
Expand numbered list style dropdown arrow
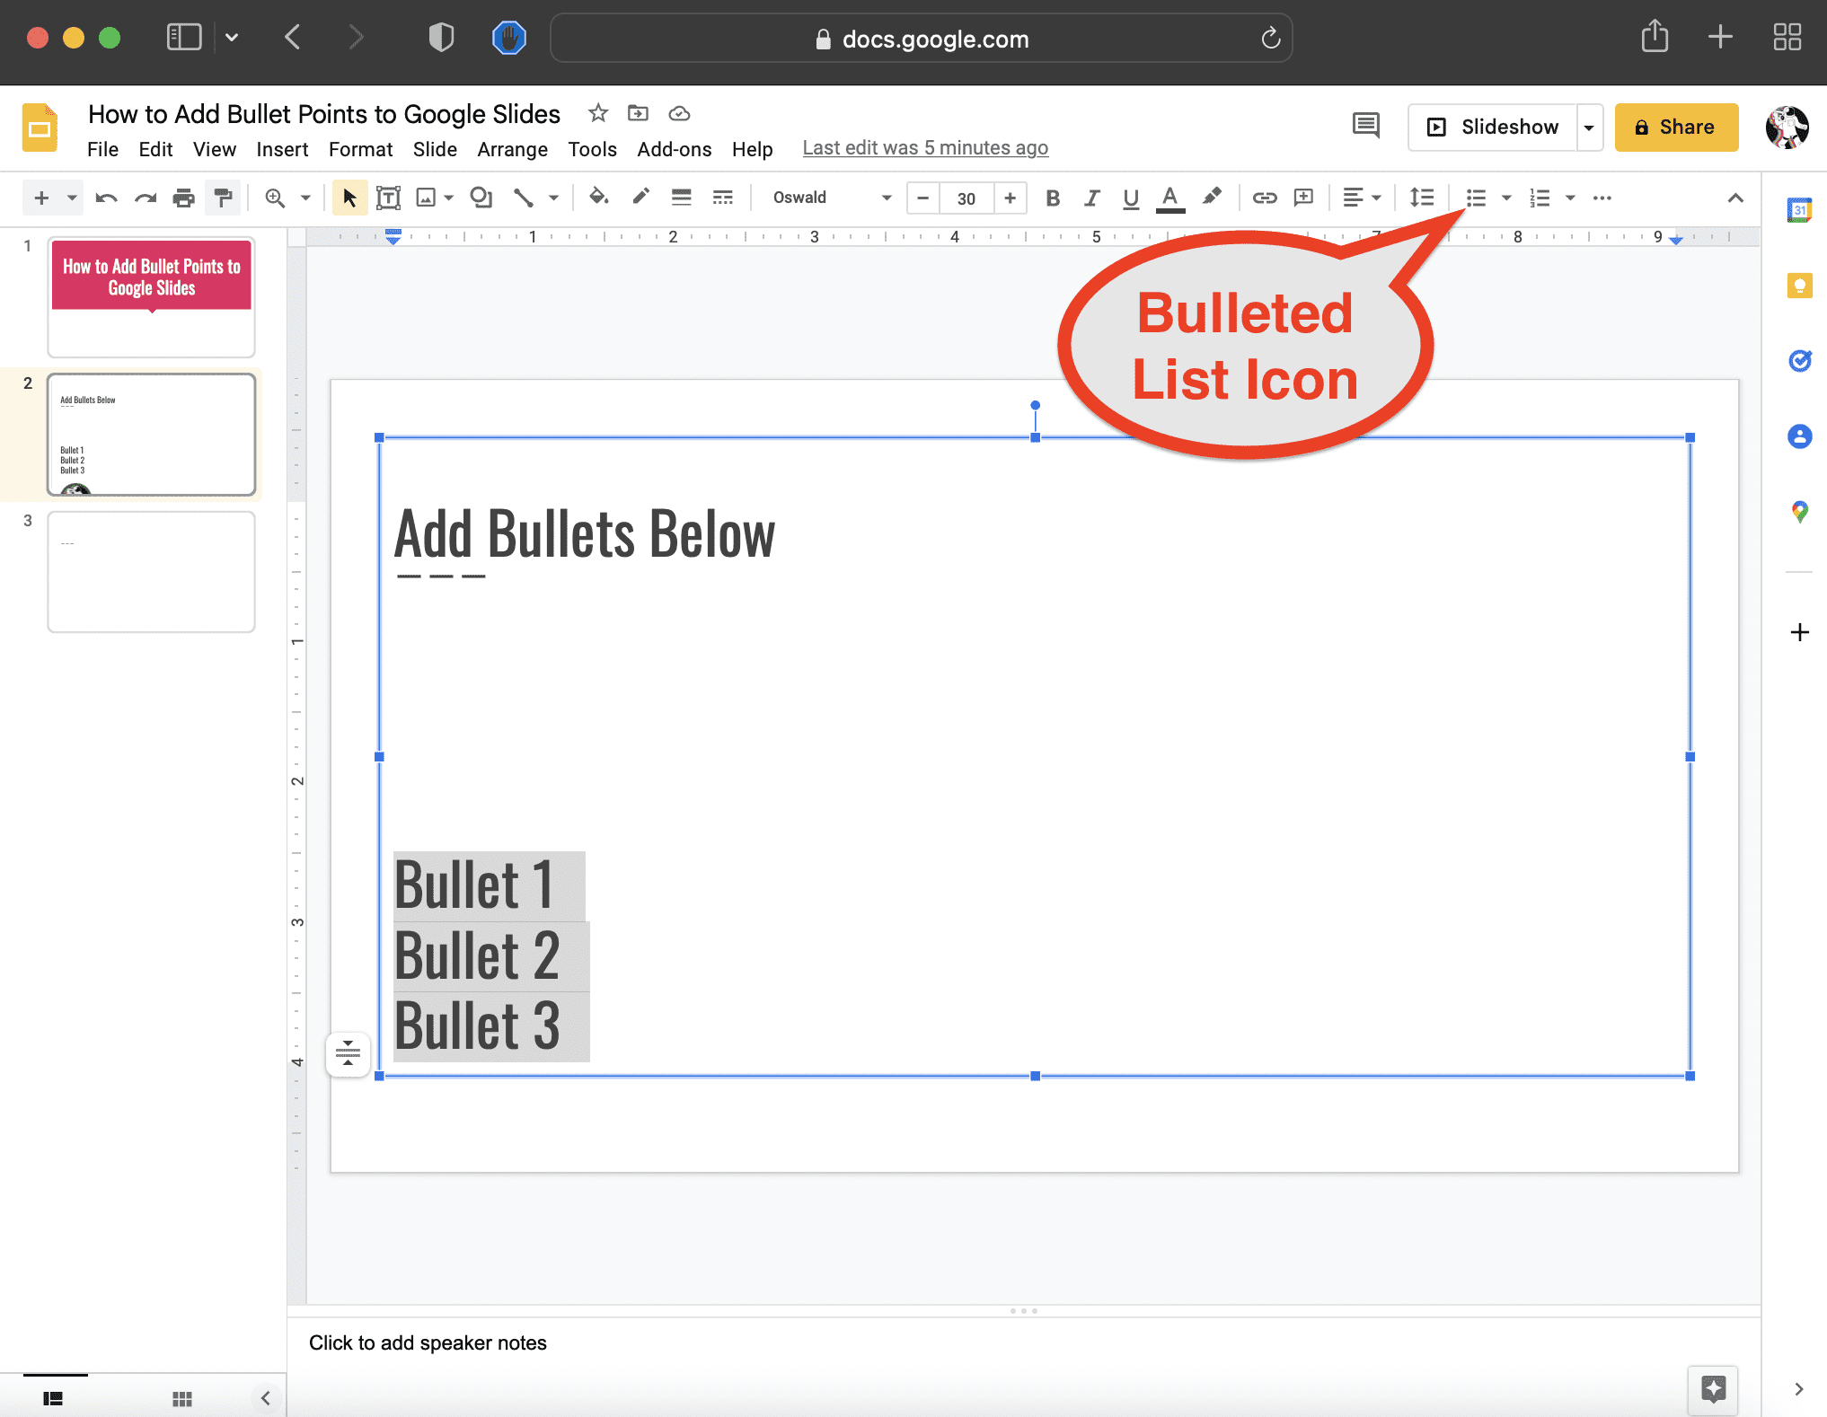[1570, 198]
